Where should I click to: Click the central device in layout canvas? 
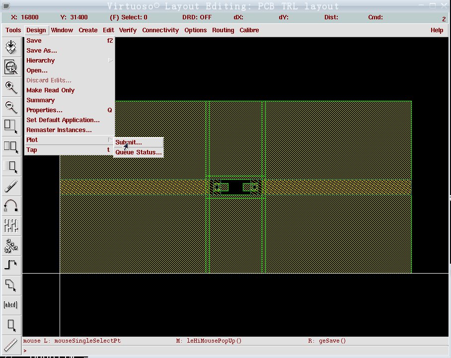coord(235,187)
